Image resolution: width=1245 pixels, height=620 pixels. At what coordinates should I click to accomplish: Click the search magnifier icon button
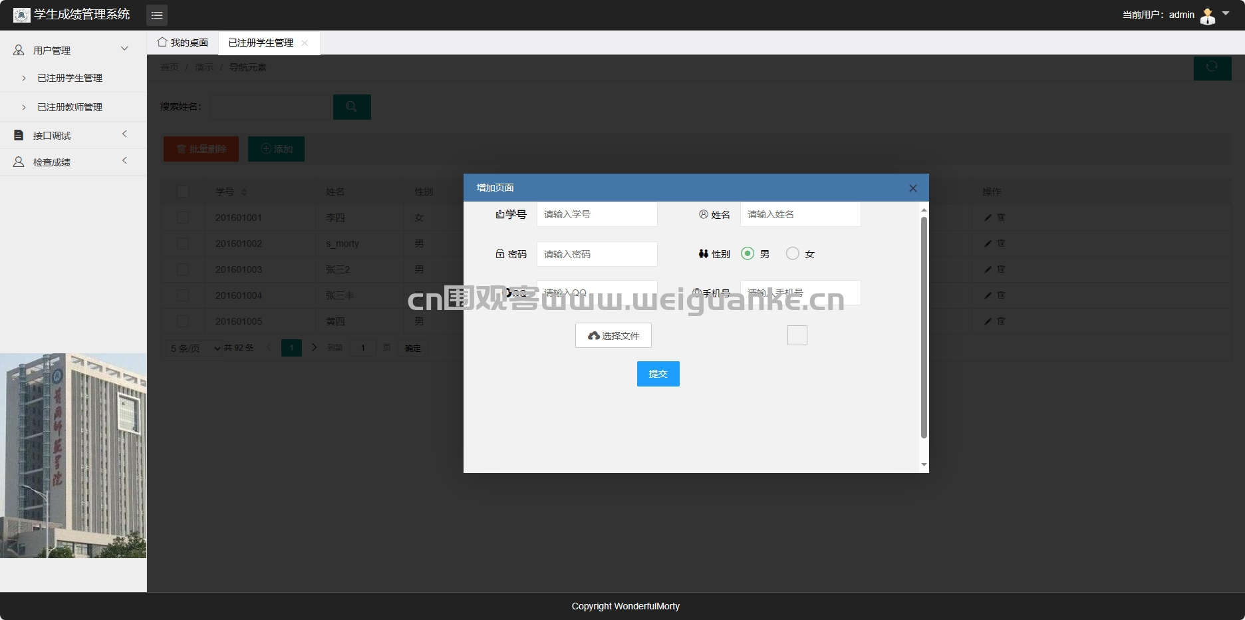tap(352, 106)
